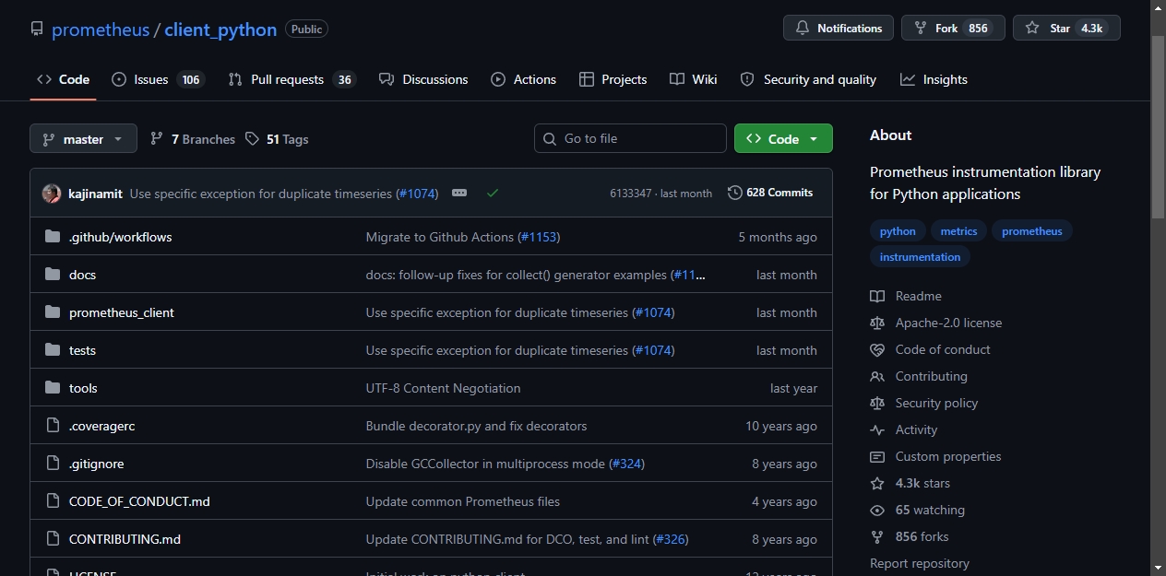Open the Projects tab
Viewport: 1166px width, 576px height.
613,79
